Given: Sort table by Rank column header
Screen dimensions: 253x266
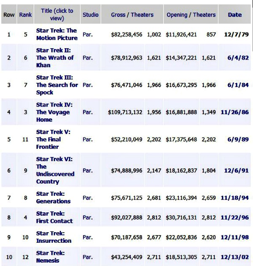Looking at the screenshot, I should pyautogui.click(x=25, y=14).
